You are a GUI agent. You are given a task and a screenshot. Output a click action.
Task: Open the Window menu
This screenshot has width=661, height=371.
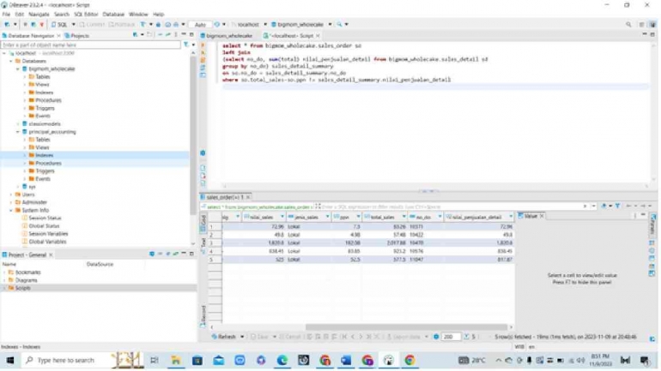click(x=138, y=15)
